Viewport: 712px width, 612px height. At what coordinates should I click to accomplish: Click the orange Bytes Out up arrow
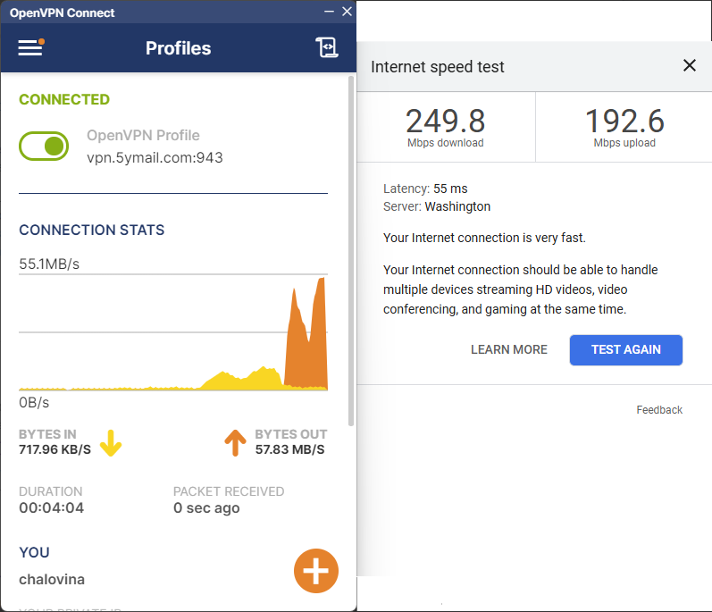[x=235, y=442]
